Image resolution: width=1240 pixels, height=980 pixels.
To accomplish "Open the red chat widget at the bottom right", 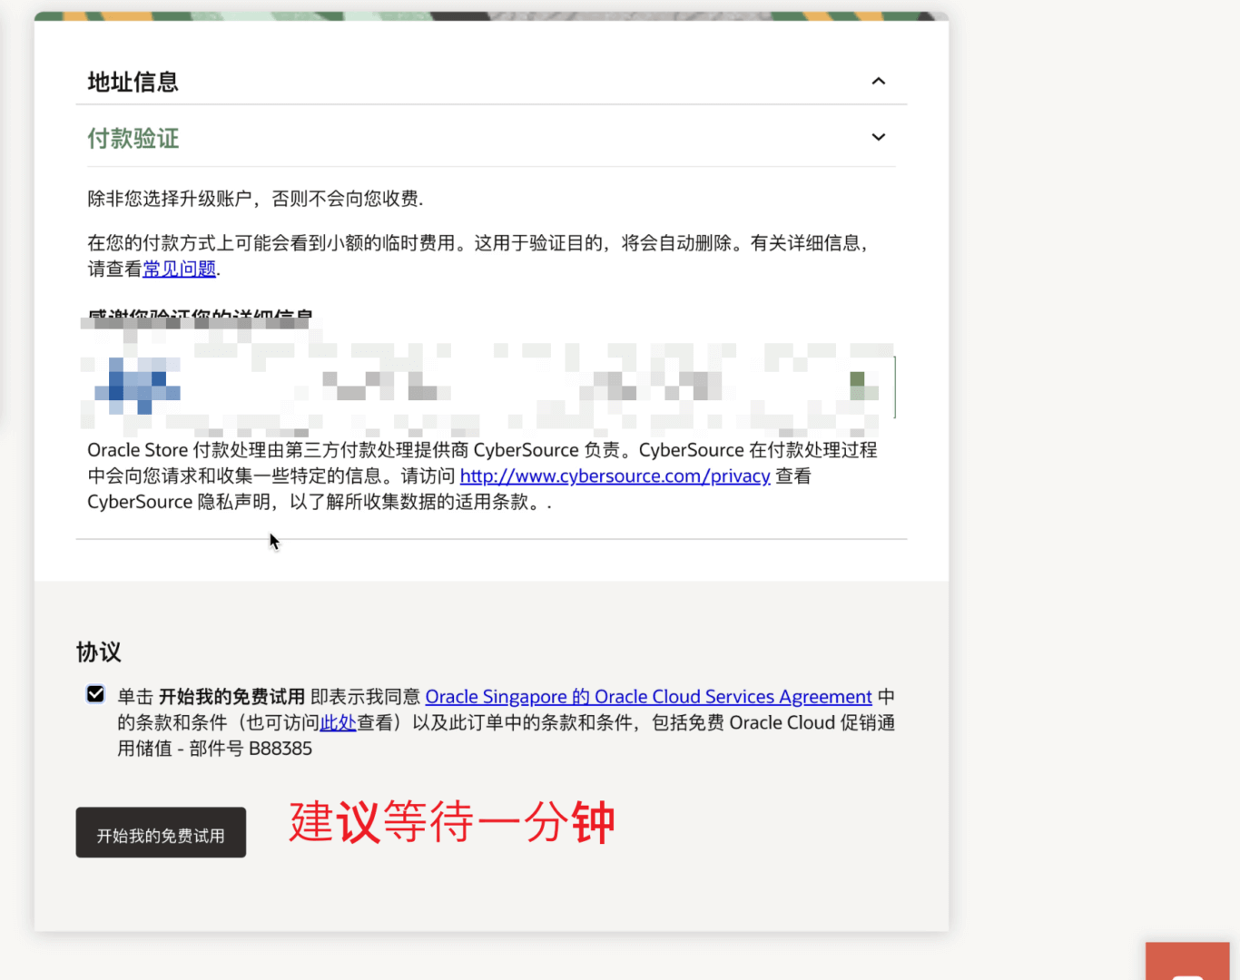I will 1187,961.
